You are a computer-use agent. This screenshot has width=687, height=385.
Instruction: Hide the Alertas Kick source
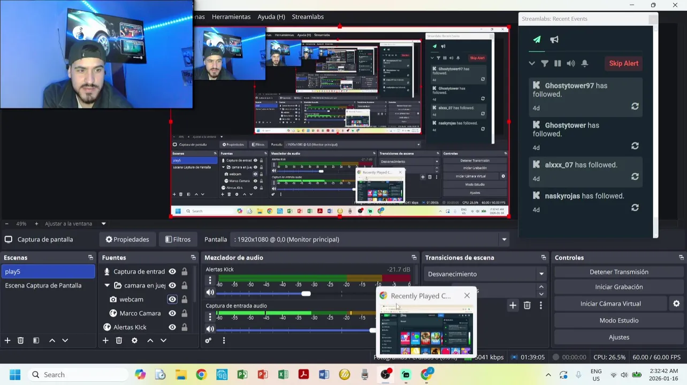tap(172, 327)
